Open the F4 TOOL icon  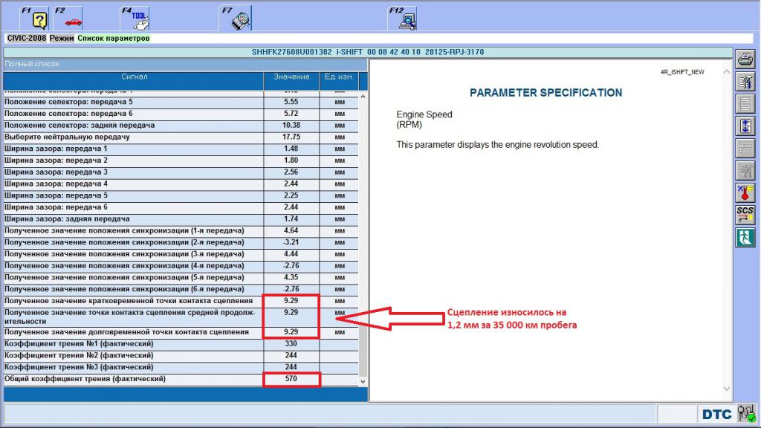[x=136, y=18]
